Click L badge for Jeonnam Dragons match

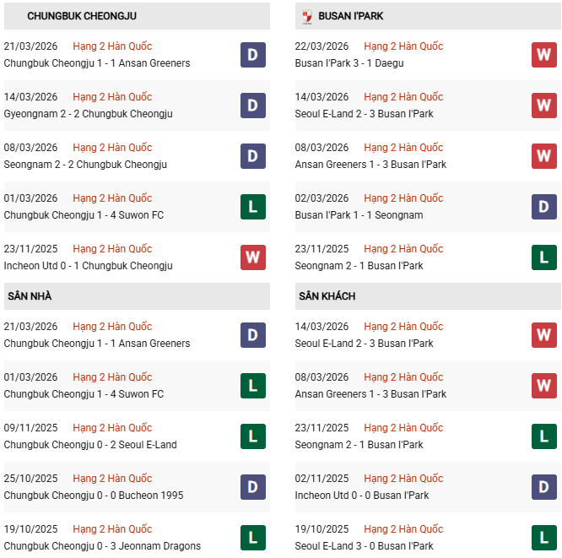(x=253, y=538)
